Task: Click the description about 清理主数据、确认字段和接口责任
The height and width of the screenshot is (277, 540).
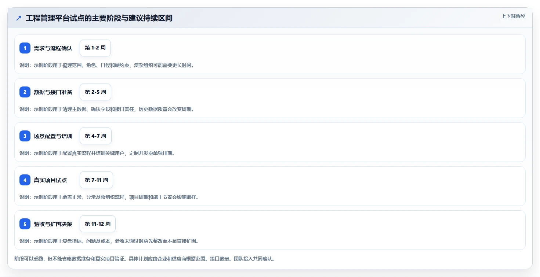Action: point(106,109)
